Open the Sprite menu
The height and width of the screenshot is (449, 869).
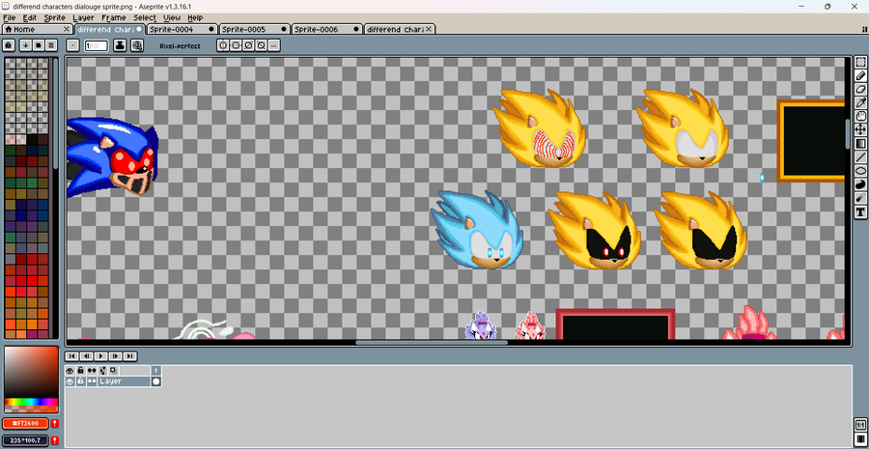click(x=55, y=17)
